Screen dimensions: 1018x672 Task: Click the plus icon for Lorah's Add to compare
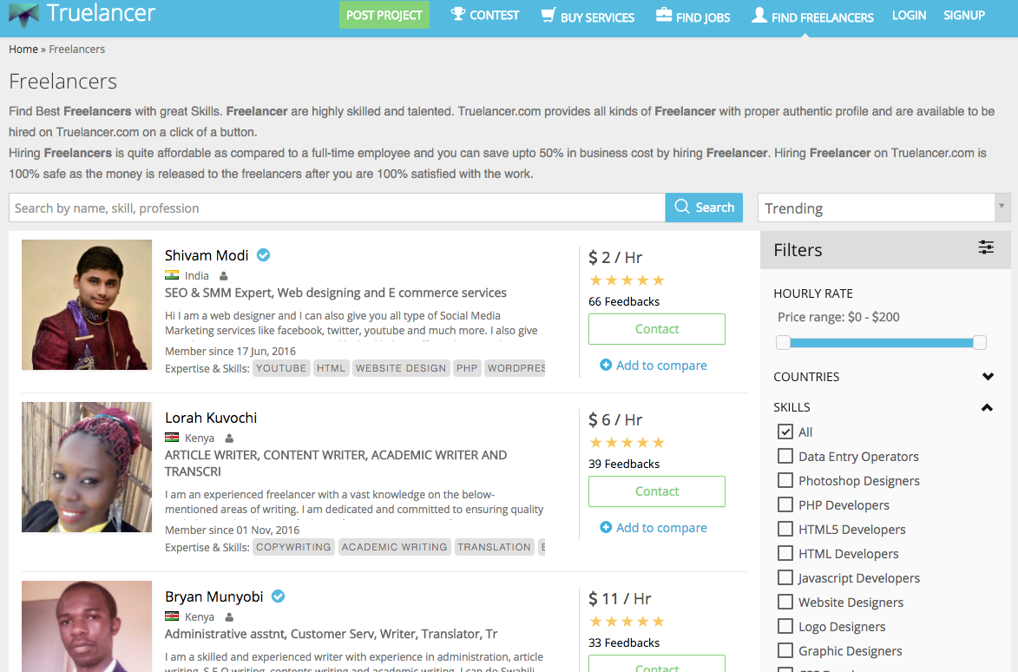606,527
